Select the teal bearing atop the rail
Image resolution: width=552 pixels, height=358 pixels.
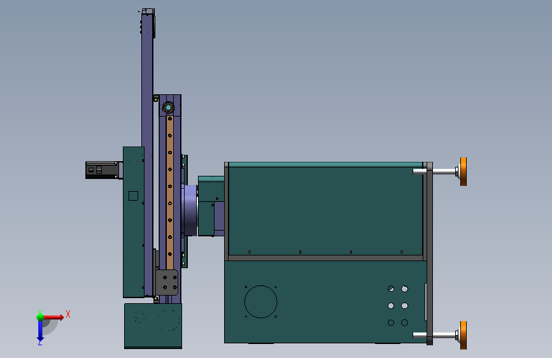tap(168, 108)
